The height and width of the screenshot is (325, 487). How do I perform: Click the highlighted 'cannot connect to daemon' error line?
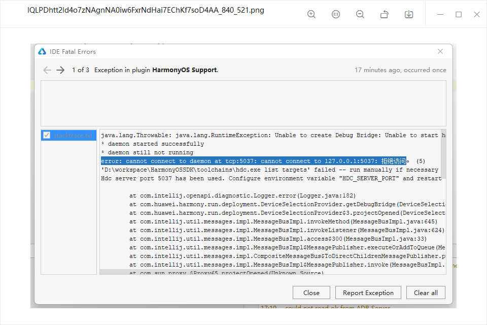tap(254, 161)
